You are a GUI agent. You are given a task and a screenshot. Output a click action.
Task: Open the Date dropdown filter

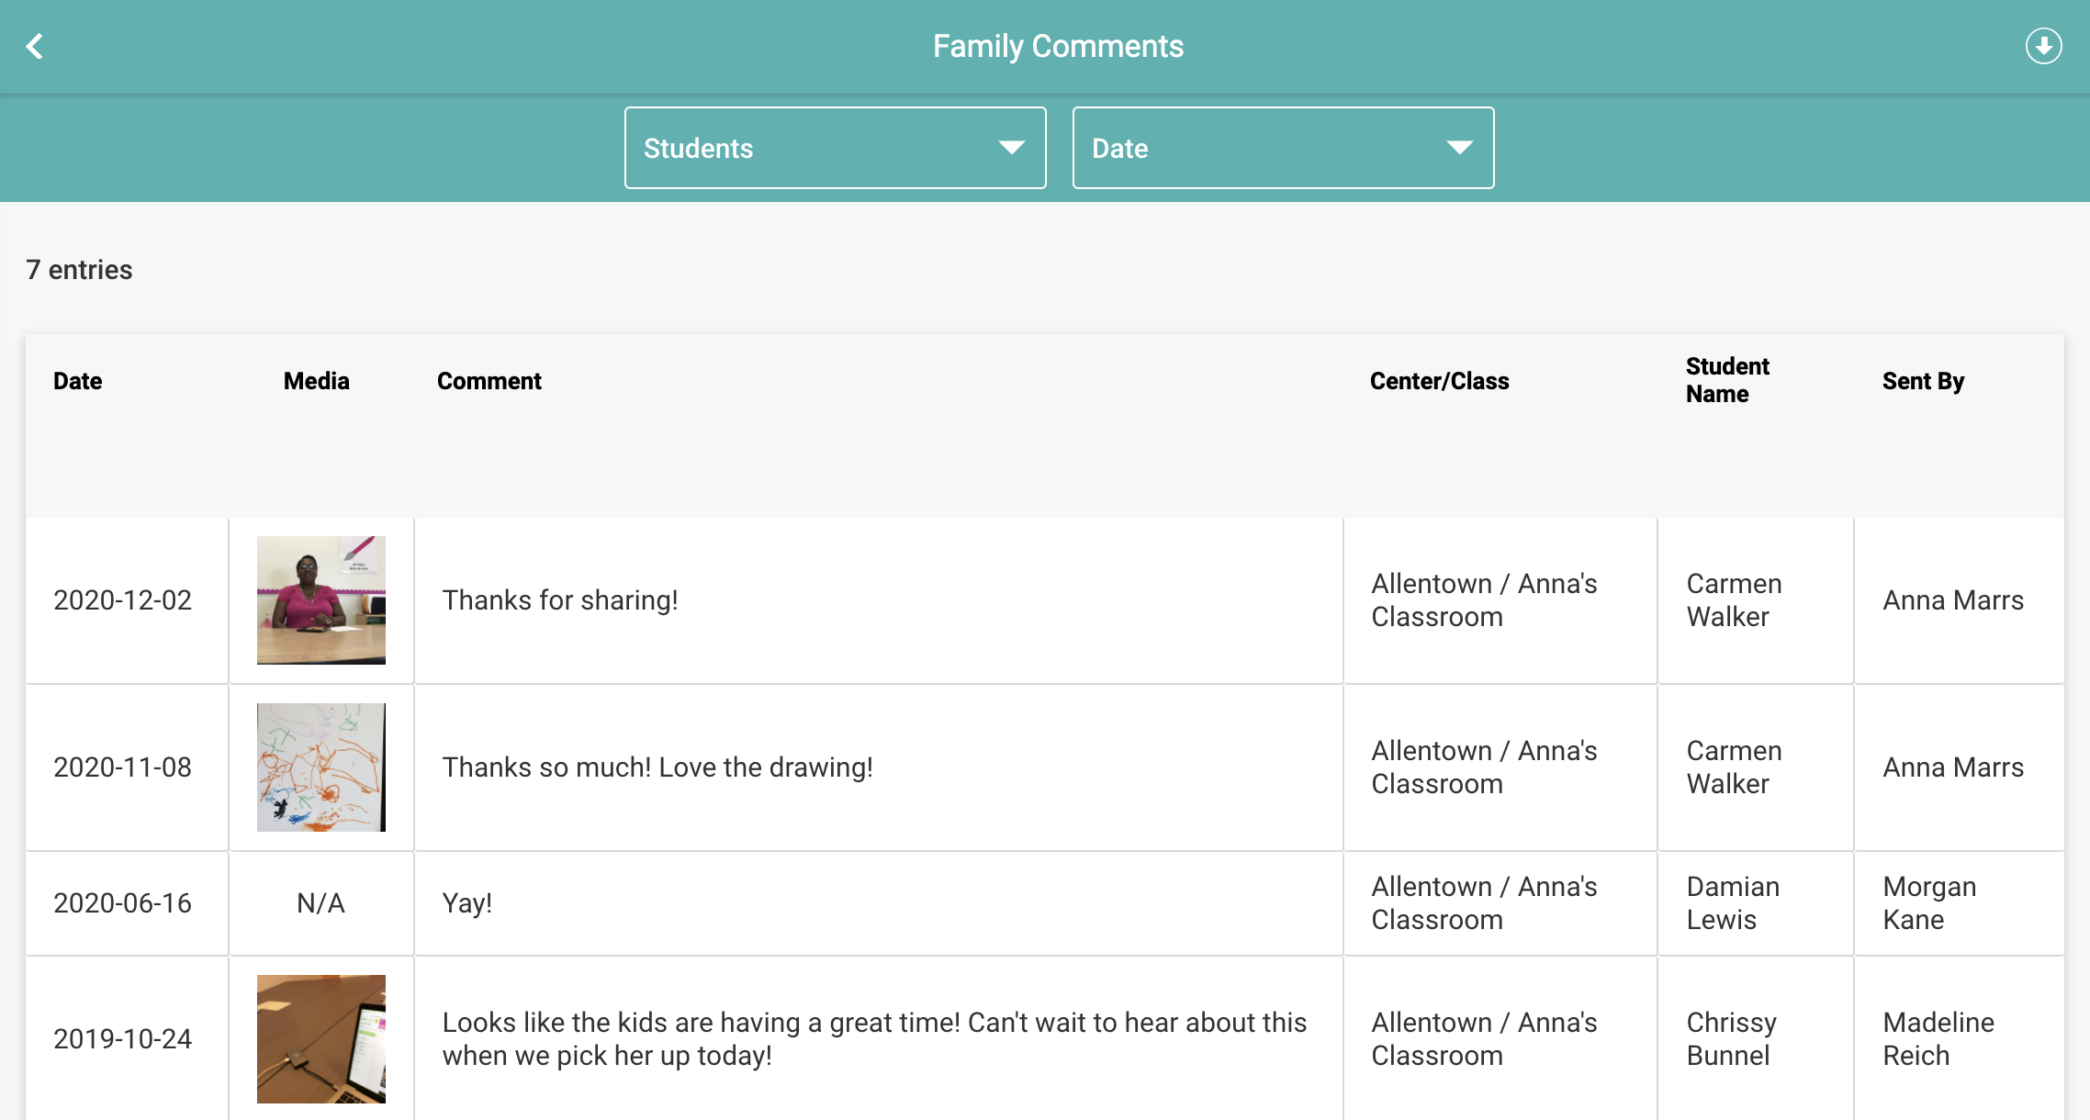(x=1283, y=148)
